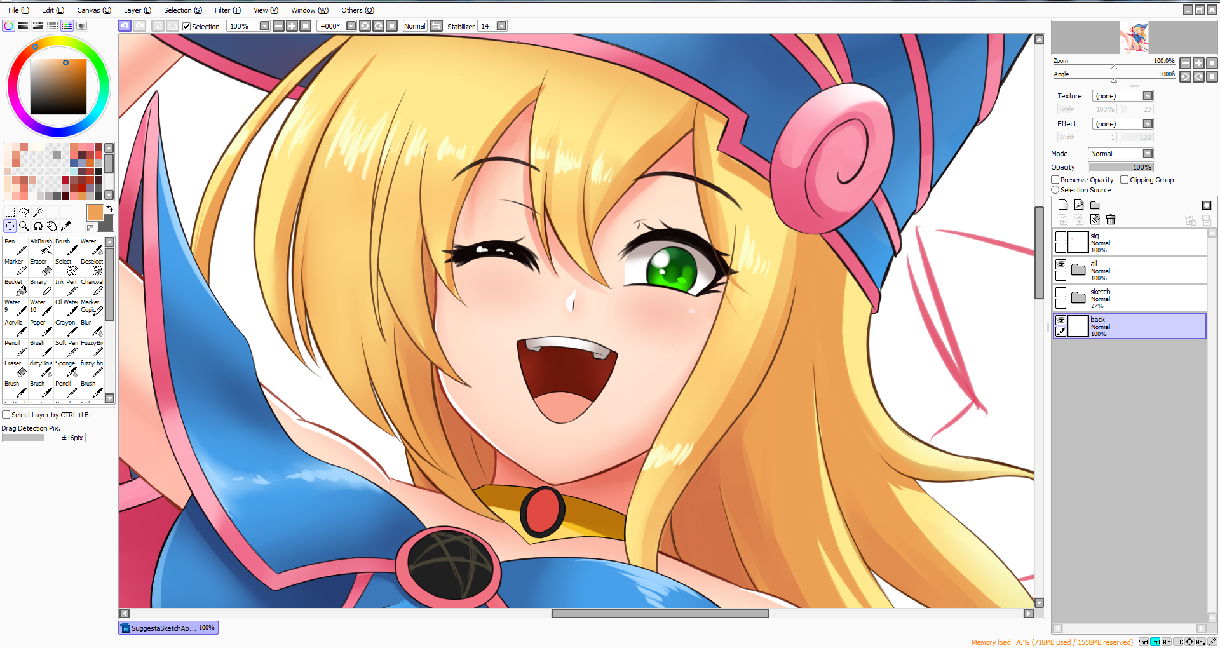Image resolution: width=1220 pixels, height=648 pixels.
Task: Open the canvas zoom percentage dropdown
Action: click(264, 26)
